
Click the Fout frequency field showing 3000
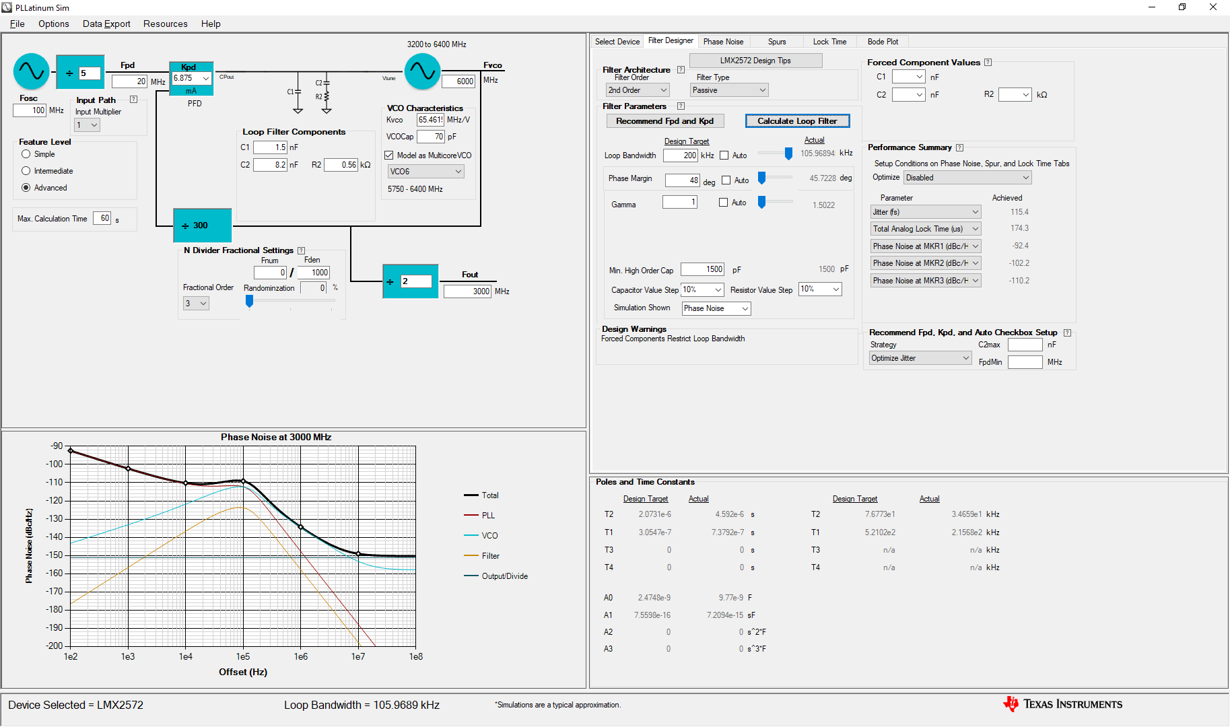[x=467, y=291]
